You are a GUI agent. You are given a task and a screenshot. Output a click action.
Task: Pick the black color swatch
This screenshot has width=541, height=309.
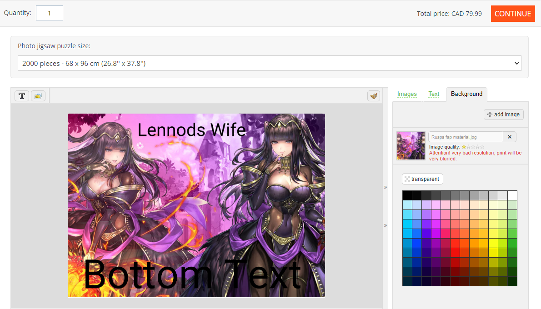pos(407,195)
